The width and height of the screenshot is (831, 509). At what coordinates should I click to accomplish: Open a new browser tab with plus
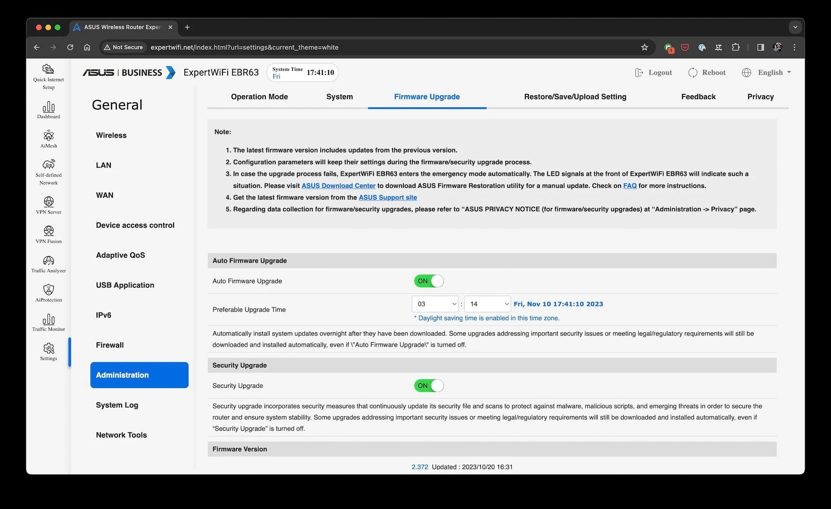pyautogui.click(x=187, y=27)
